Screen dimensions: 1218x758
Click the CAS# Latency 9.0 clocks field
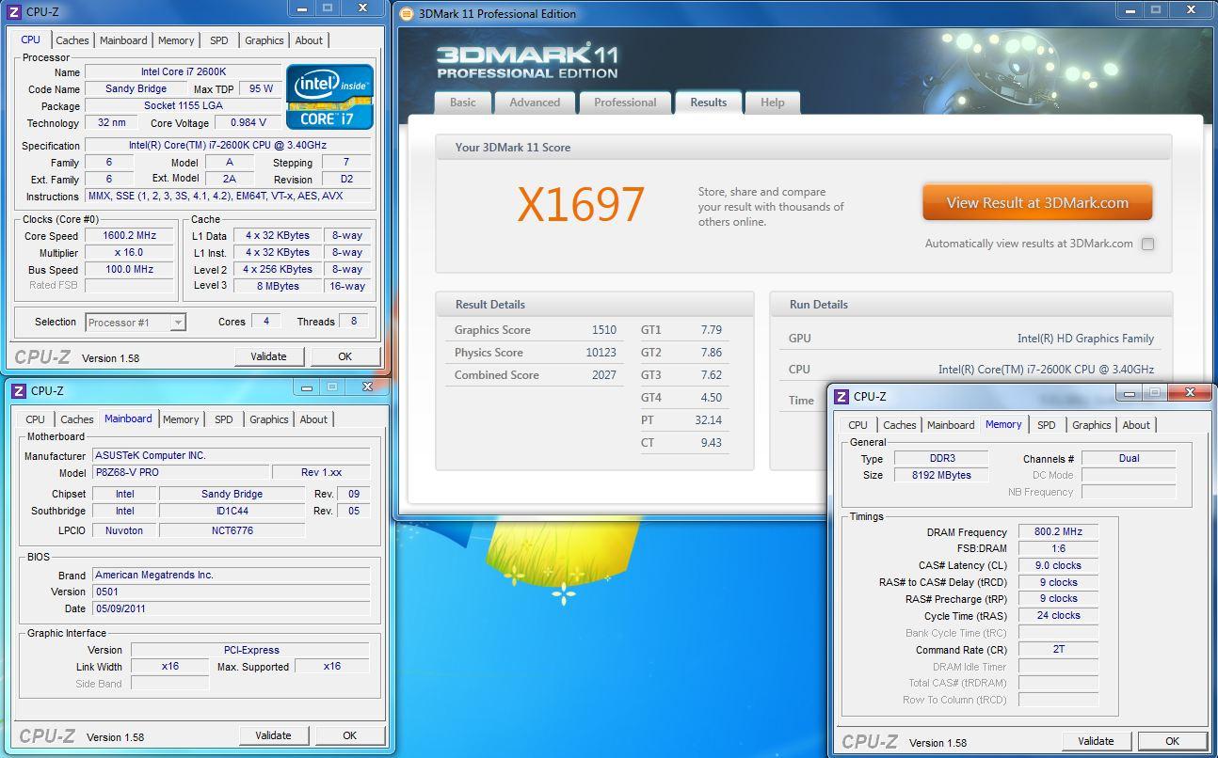pyautogui.click(x=1058, y=565)
